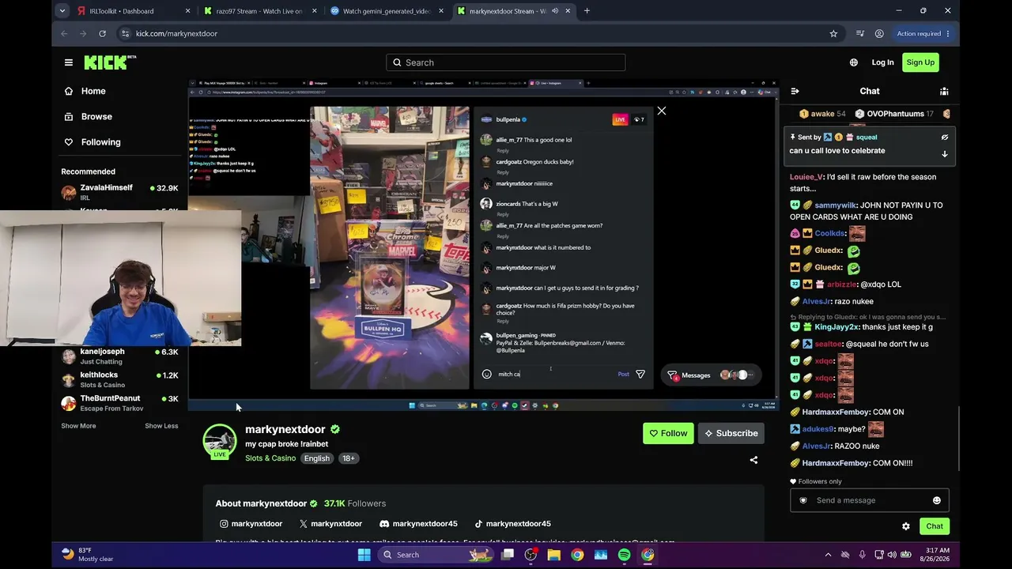Show hidden system tray icons
The width and height of the screenshot is (1012, 569).
pyautogui.click(x=828, y=555)
